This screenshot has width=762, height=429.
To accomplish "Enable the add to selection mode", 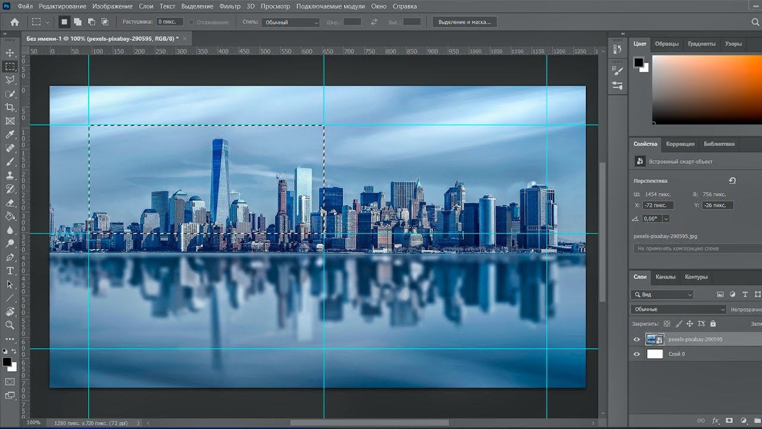I will [77, 22].
